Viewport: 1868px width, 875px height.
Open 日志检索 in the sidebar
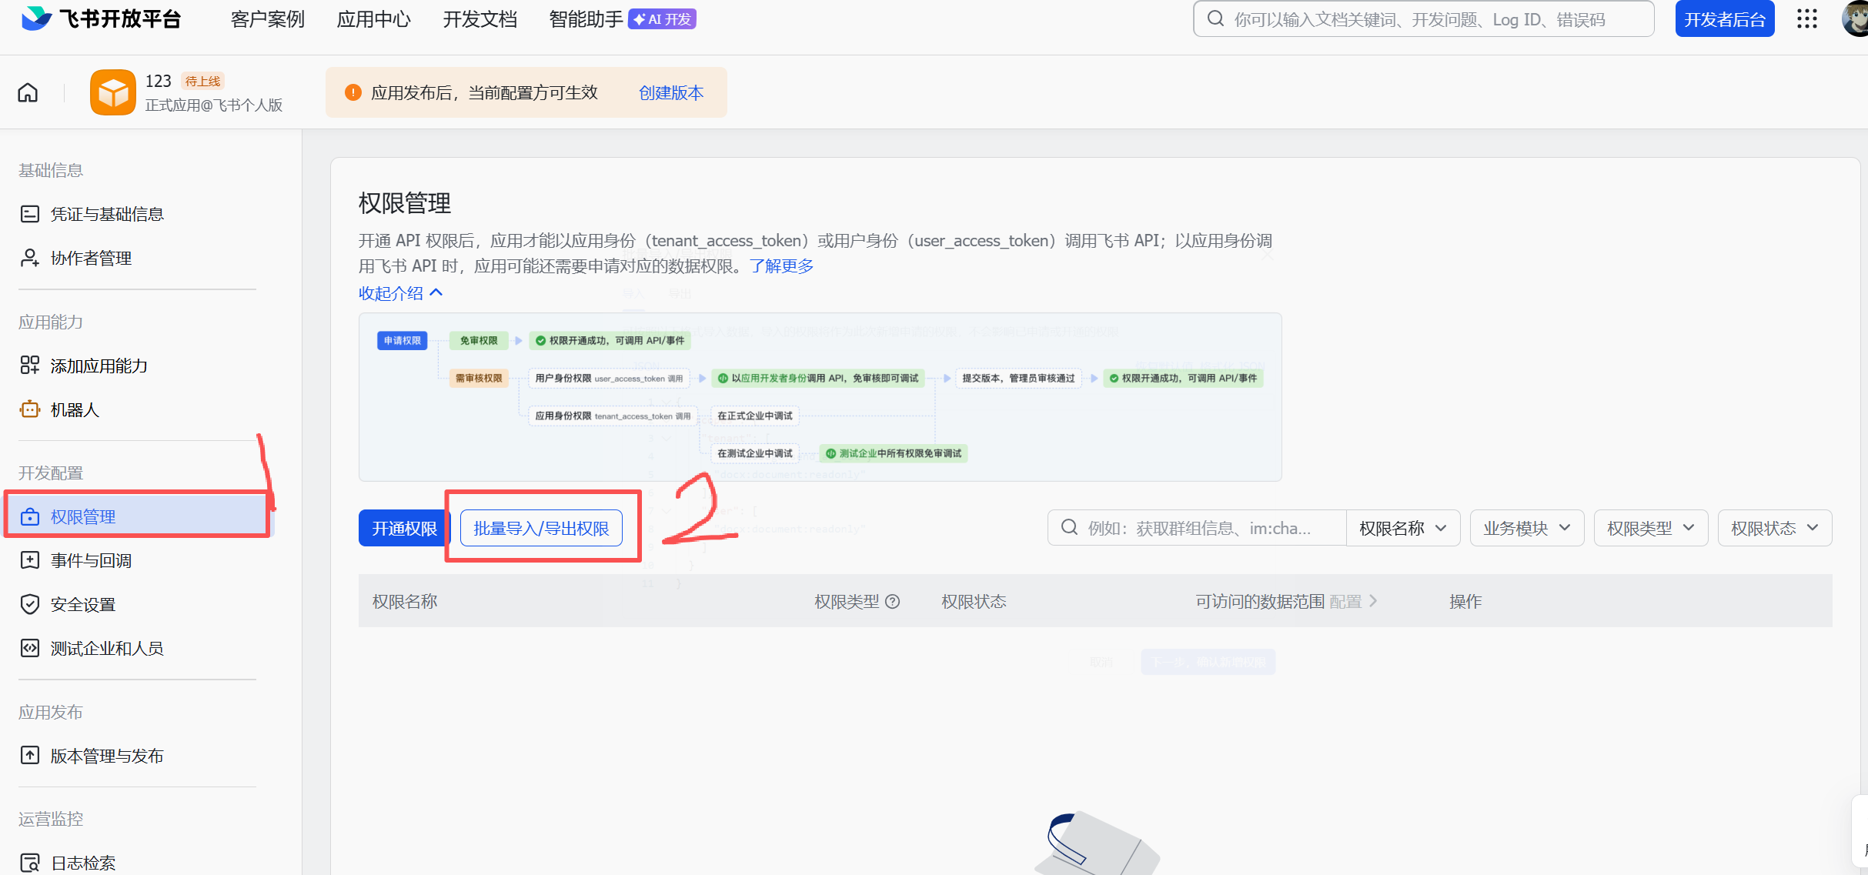(x=82, y=863)
